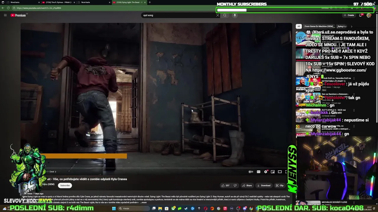378x212 pixels.
Task: Toggle the autoplay switch in player
Action: click(x=251, y=172)
